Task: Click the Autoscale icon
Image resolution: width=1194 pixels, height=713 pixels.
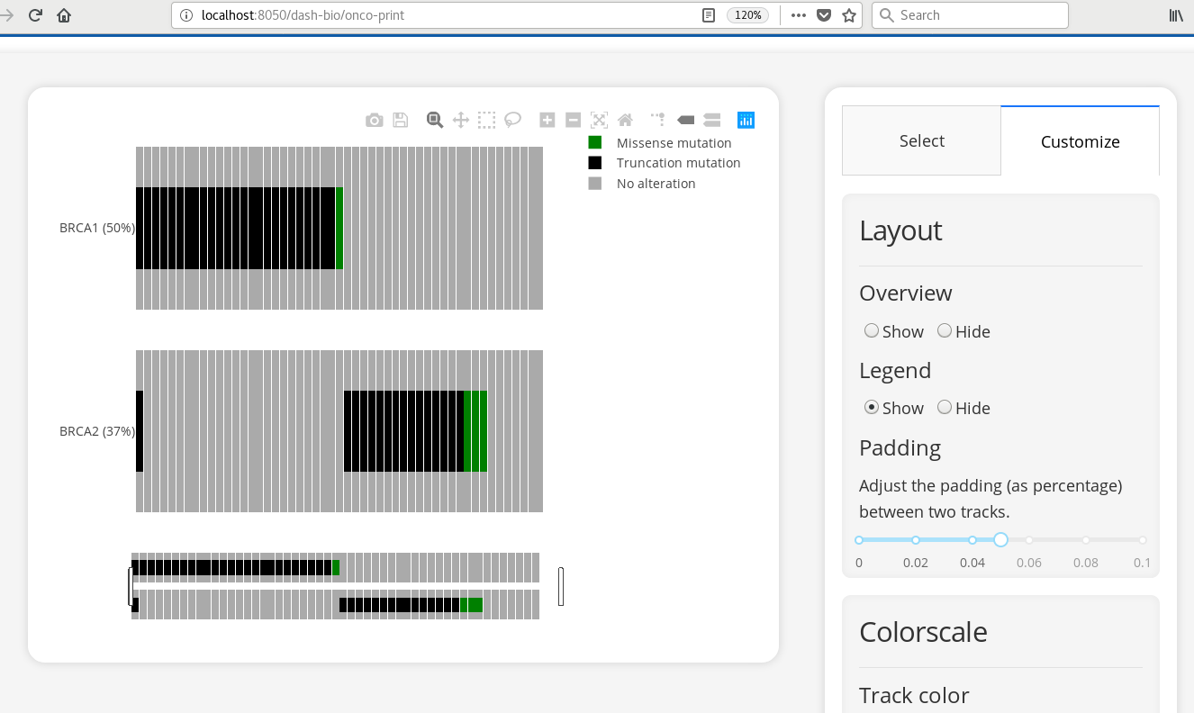Action: 599,119
